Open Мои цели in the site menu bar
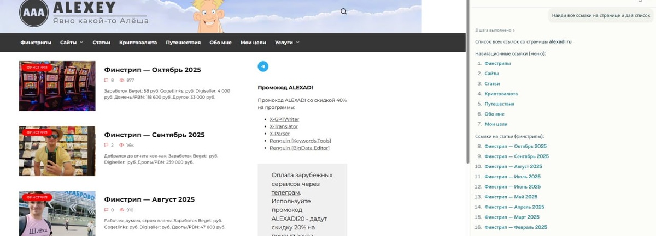Viewport: 656px width, 236px height. point(253,42)
